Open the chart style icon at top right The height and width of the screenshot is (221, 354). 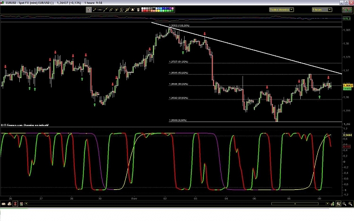coord(347,10)
